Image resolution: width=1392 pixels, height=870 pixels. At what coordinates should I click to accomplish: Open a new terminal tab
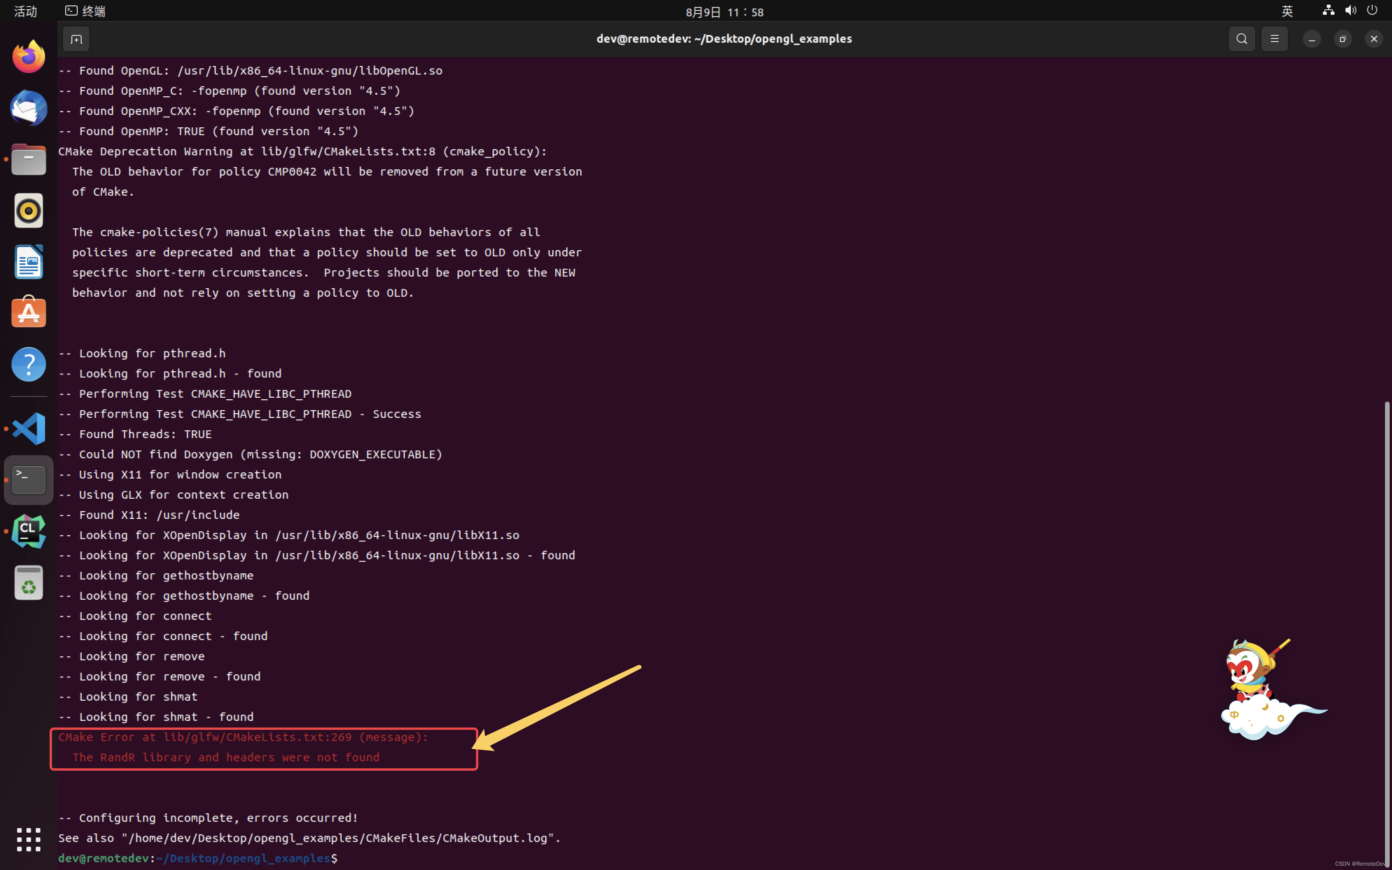click(76, 39)
